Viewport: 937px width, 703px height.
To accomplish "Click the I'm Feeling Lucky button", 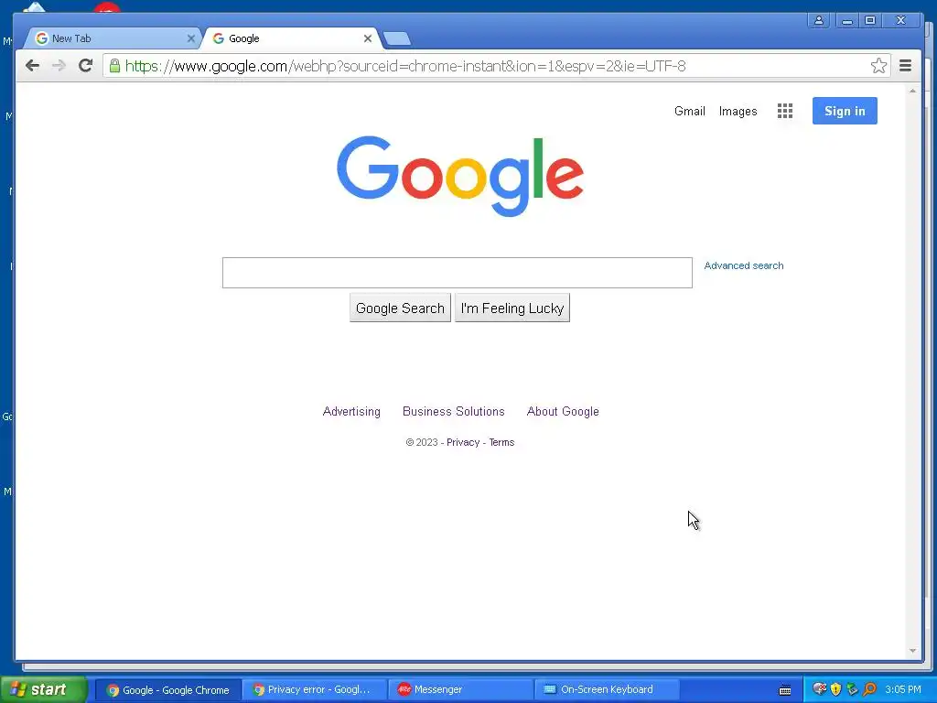I will click(x=512, y=308).
